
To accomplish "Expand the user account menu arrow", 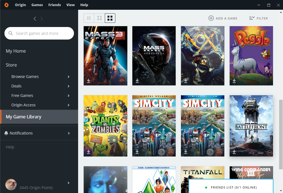I will tap(69, 183).
